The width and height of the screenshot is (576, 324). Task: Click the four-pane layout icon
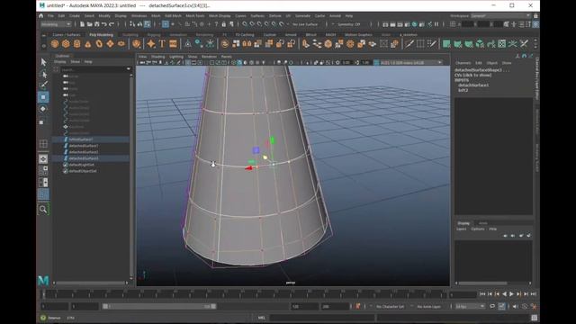tap(43, 171)
